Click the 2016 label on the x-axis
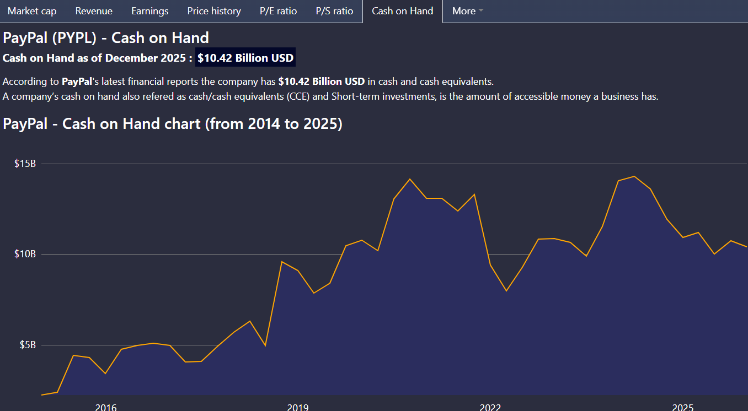Viewport: 748px width, 411px height. tap(106, 407)
